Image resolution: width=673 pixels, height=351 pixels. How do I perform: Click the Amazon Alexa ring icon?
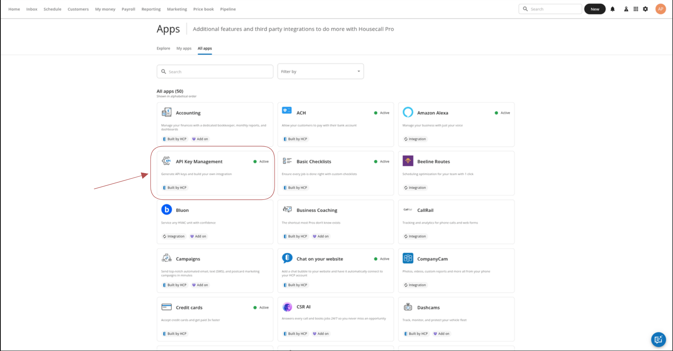408,112
